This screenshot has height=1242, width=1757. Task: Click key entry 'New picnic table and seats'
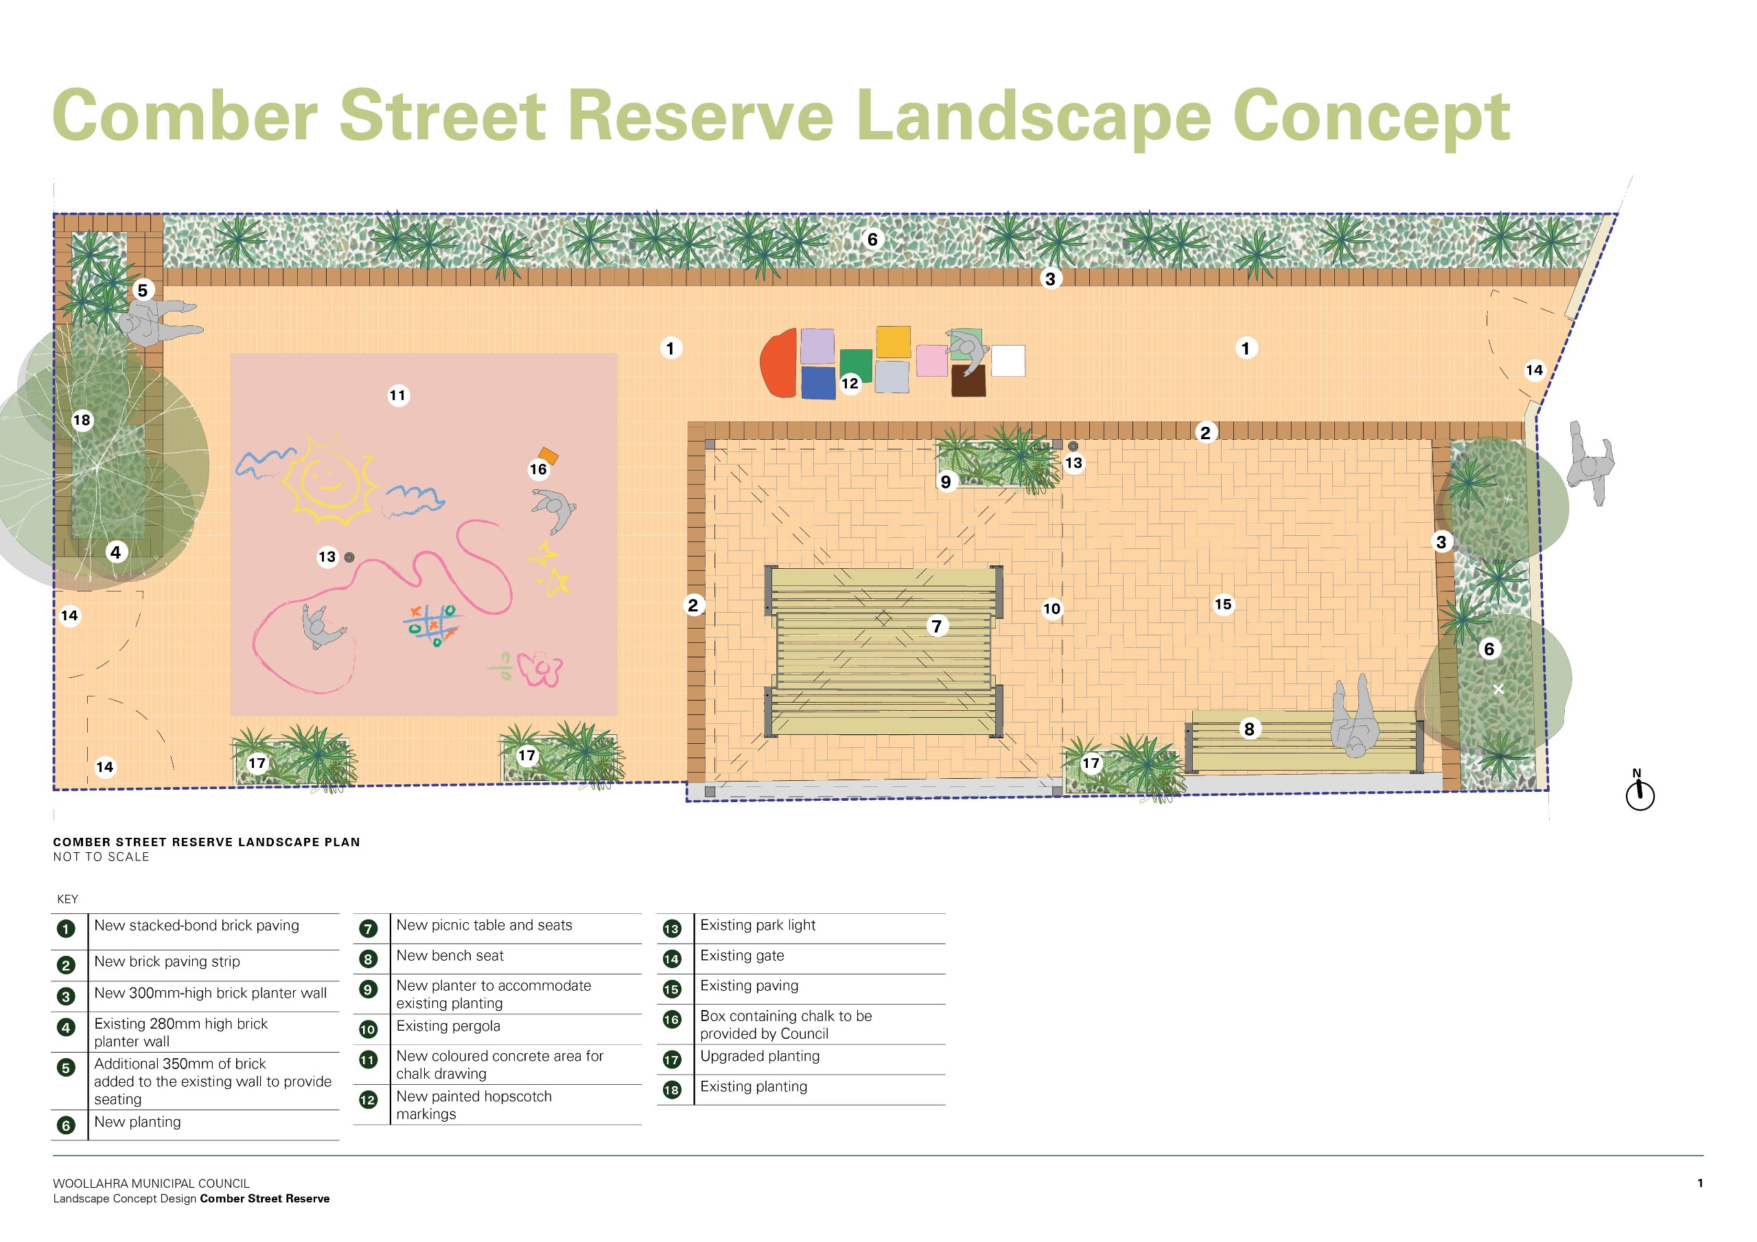pyautogui.click(x=484, y=925)
